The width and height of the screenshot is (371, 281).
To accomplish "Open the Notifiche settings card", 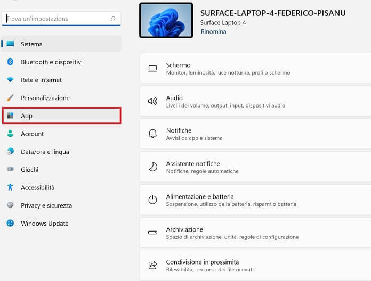I will pyautogui.click(x=255, y=134).
